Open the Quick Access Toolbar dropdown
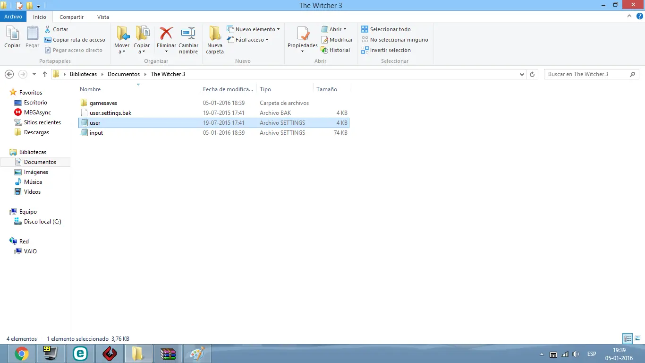The image size is (645, 363). click(x=38, y=6)
